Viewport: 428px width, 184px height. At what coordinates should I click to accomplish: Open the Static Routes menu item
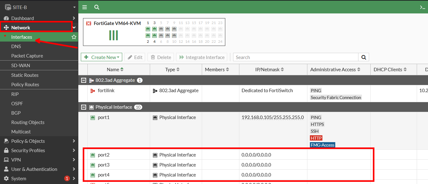click(25, 75)
